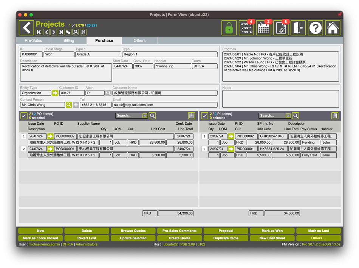Open the help question mark icon
This screenshot has width=359, height=268.
coord(316,28)
